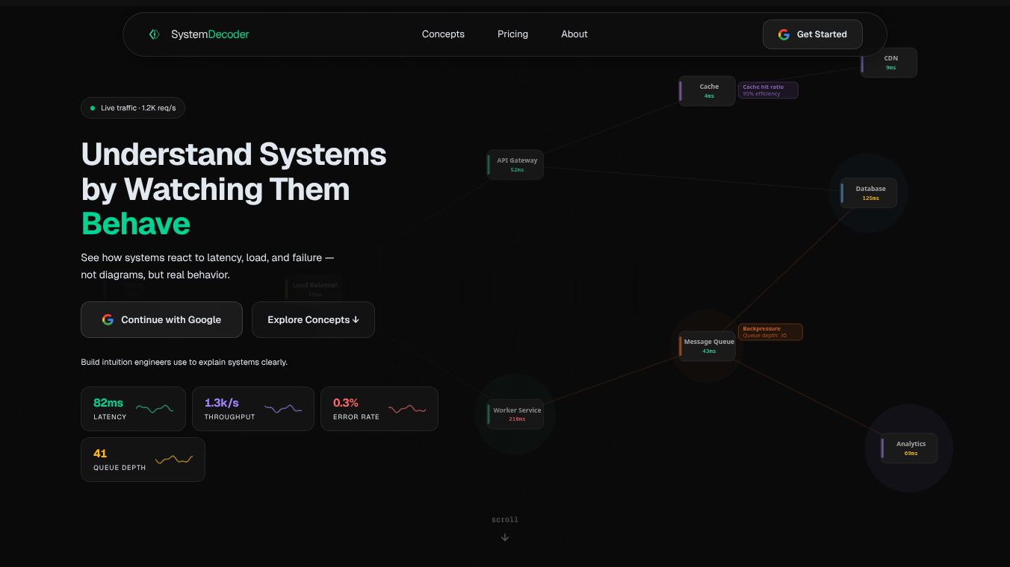Click the 82ms latency stat card
Screen dimensions: 1010x567
133,409
